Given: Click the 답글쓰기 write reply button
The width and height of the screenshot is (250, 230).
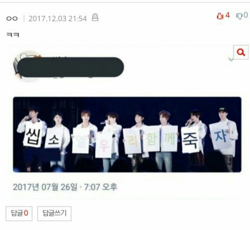Looking at the screenshot, I should click(54, 213).
